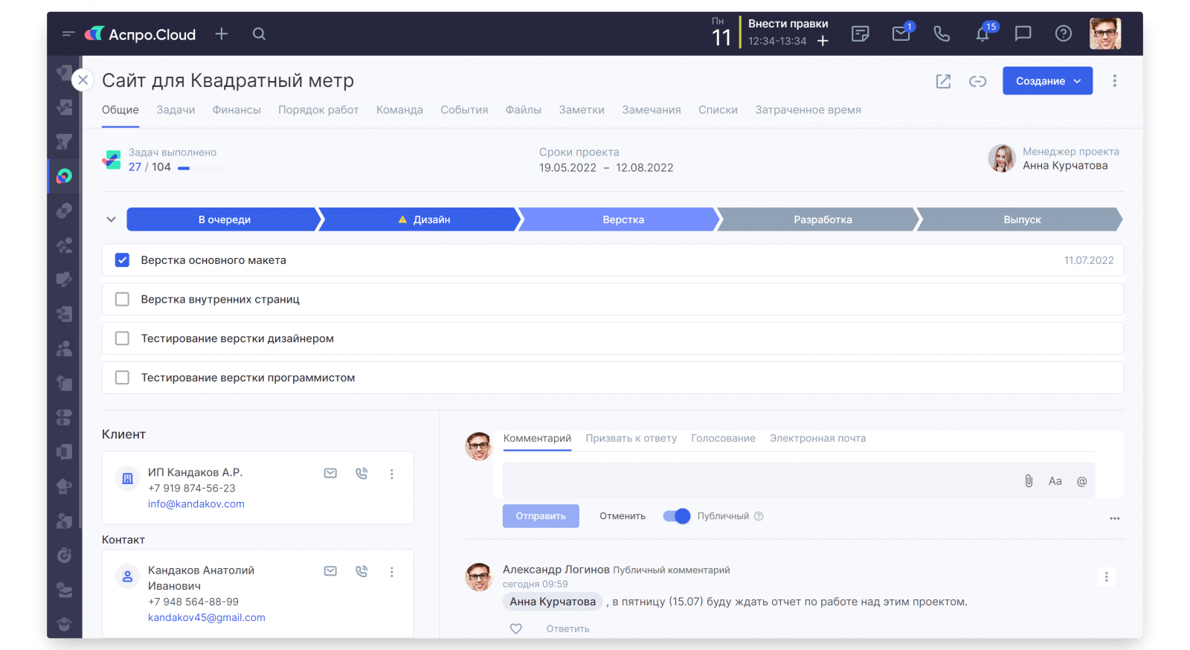This screenshot has width=1190, height=650.
Task: Open the three-dot menu for ИП Кандаков А.Р.
Action: pos(392,474)
